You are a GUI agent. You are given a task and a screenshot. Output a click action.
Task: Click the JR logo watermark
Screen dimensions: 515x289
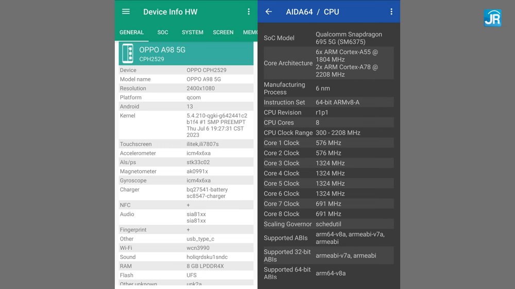point(492,17)
